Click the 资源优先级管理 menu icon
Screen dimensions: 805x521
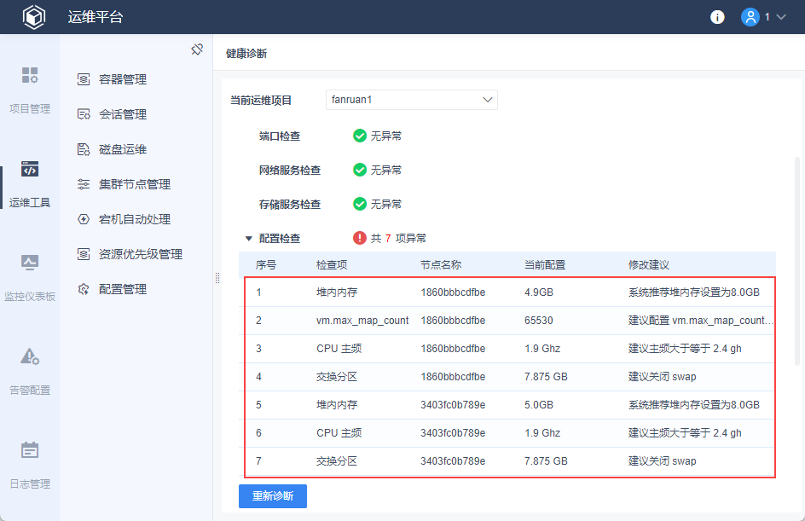coord(84,254)
